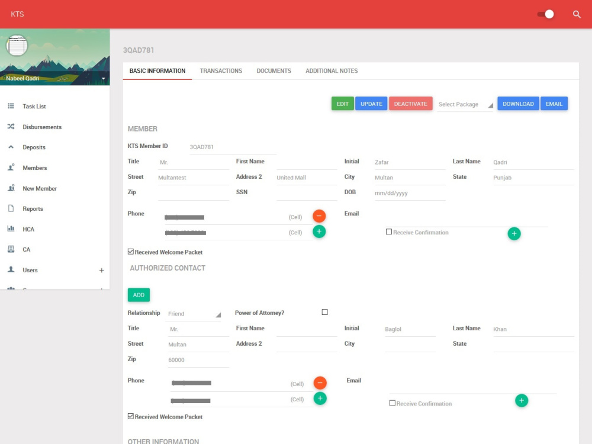
Task: Uncheck member's Received Welcome Packet checkbox
Action: [131, 252]
